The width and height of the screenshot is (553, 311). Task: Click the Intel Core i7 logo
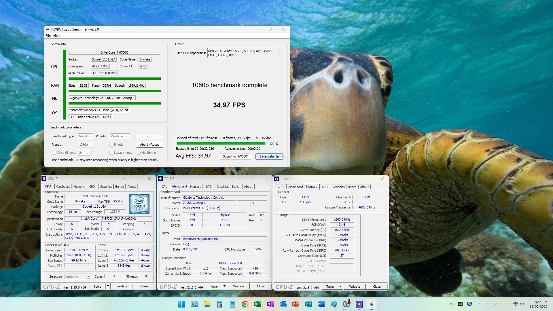pyautogui.click(x=139, y=204)
